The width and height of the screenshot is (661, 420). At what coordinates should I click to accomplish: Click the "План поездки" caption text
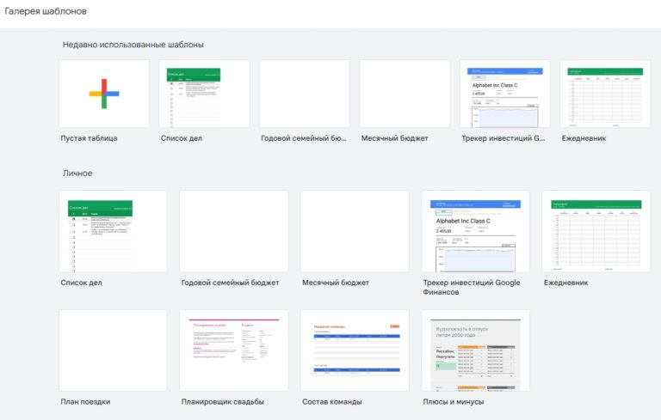[85, 402]
